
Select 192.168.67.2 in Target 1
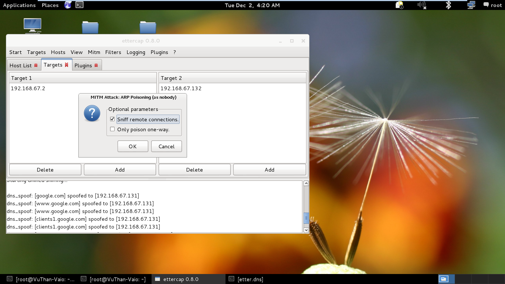point(28,88)
